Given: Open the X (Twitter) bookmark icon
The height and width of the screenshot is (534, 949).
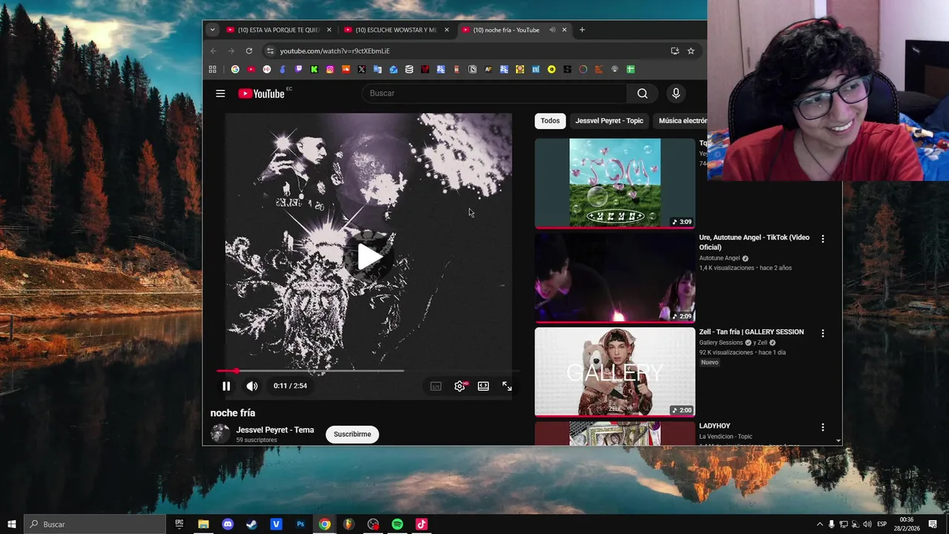Looking at the screenshot, I should (x=362, y=69).
